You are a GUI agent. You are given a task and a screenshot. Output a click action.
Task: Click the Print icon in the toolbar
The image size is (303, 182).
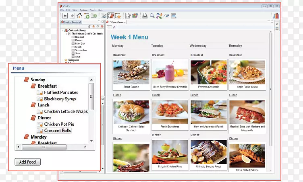pos(145,16)
